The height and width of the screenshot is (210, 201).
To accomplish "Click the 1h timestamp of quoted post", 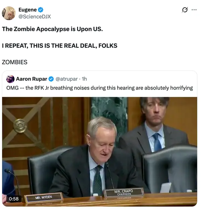I will (84, 79).
